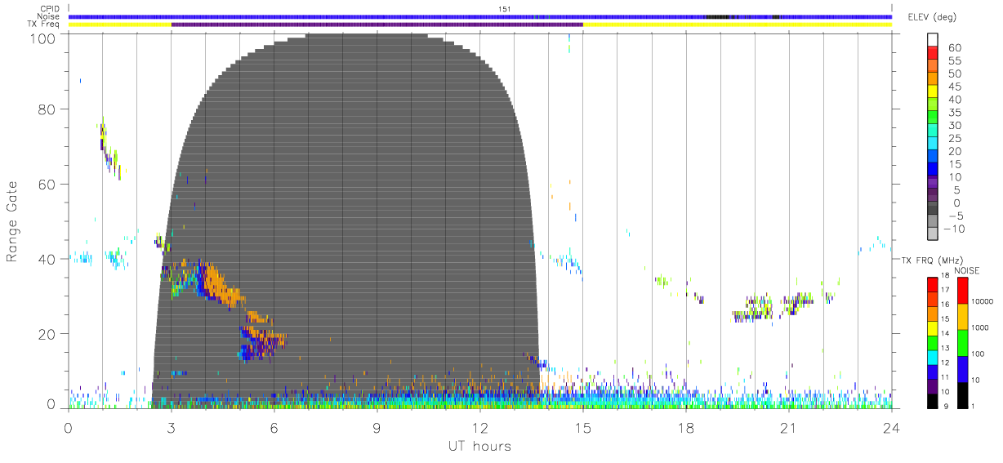Click the blue band of the NOISE colorbar
1003x463 pixels.
(963, 368)
